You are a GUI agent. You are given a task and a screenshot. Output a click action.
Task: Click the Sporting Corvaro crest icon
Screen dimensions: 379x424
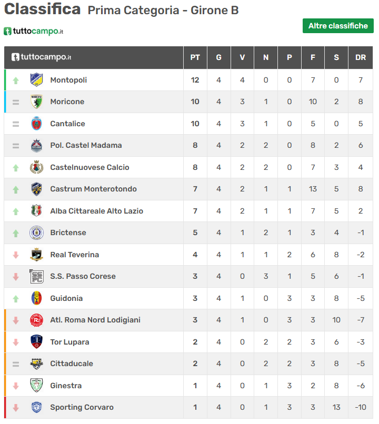coord(36,407)
